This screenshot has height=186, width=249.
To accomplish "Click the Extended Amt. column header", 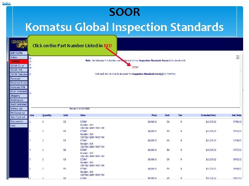I will tap(209, 115).
